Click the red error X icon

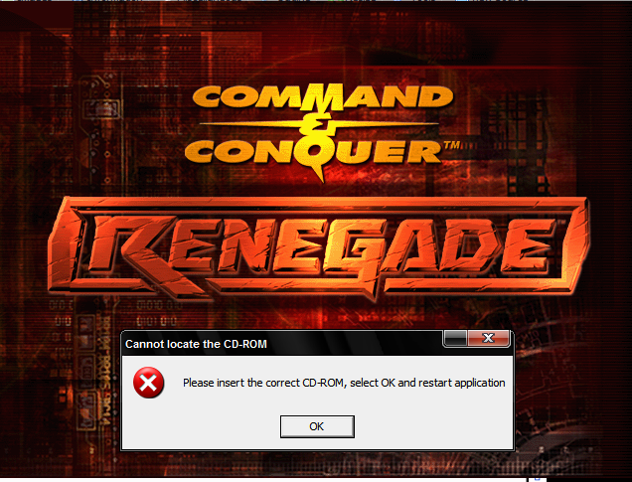[148, 383]
